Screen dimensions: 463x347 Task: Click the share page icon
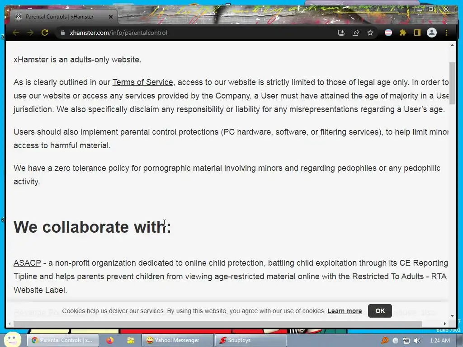356,33
